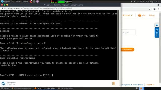Open the terminal launcher in the top panel

(x=34, y=1)
